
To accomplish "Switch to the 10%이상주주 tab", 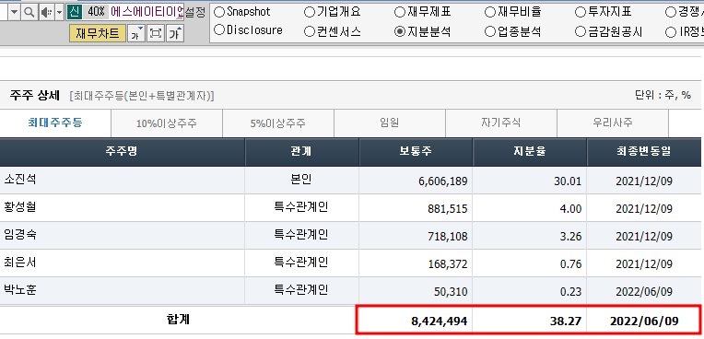I will pos(167,123).
